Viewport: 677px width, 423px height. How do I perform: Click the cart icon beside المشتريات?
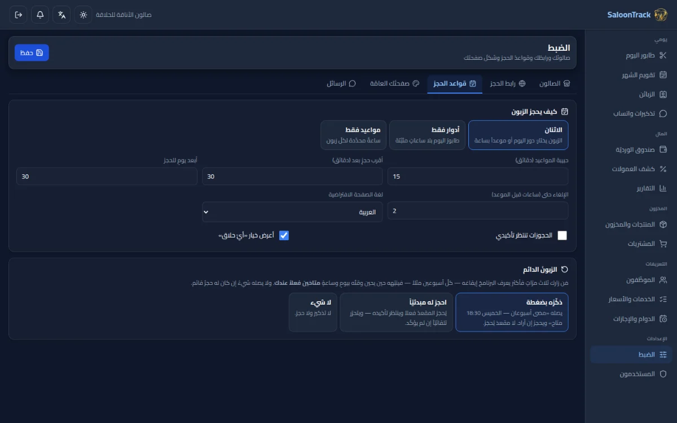pos(663,244)
